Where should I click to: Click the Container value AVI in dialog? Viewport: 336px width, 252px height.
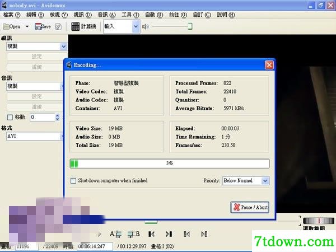[118, 108]
